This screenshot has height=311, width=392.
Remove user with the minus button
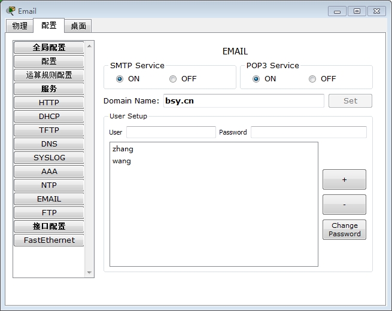344,205
